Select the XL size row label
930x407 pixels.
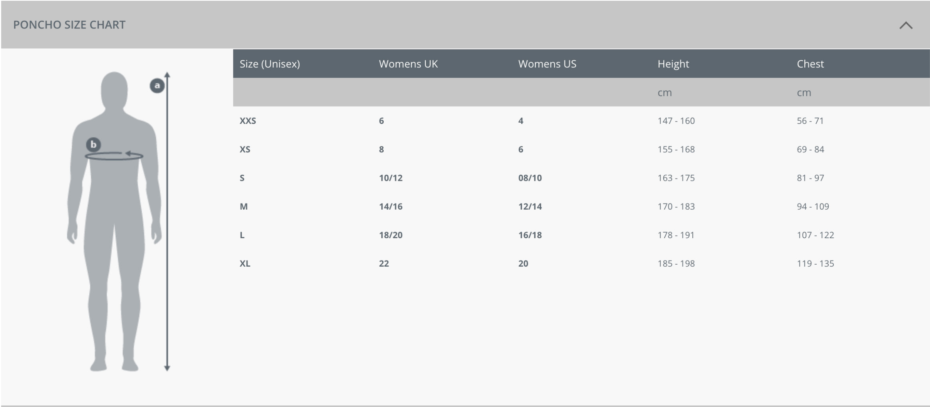245,264
